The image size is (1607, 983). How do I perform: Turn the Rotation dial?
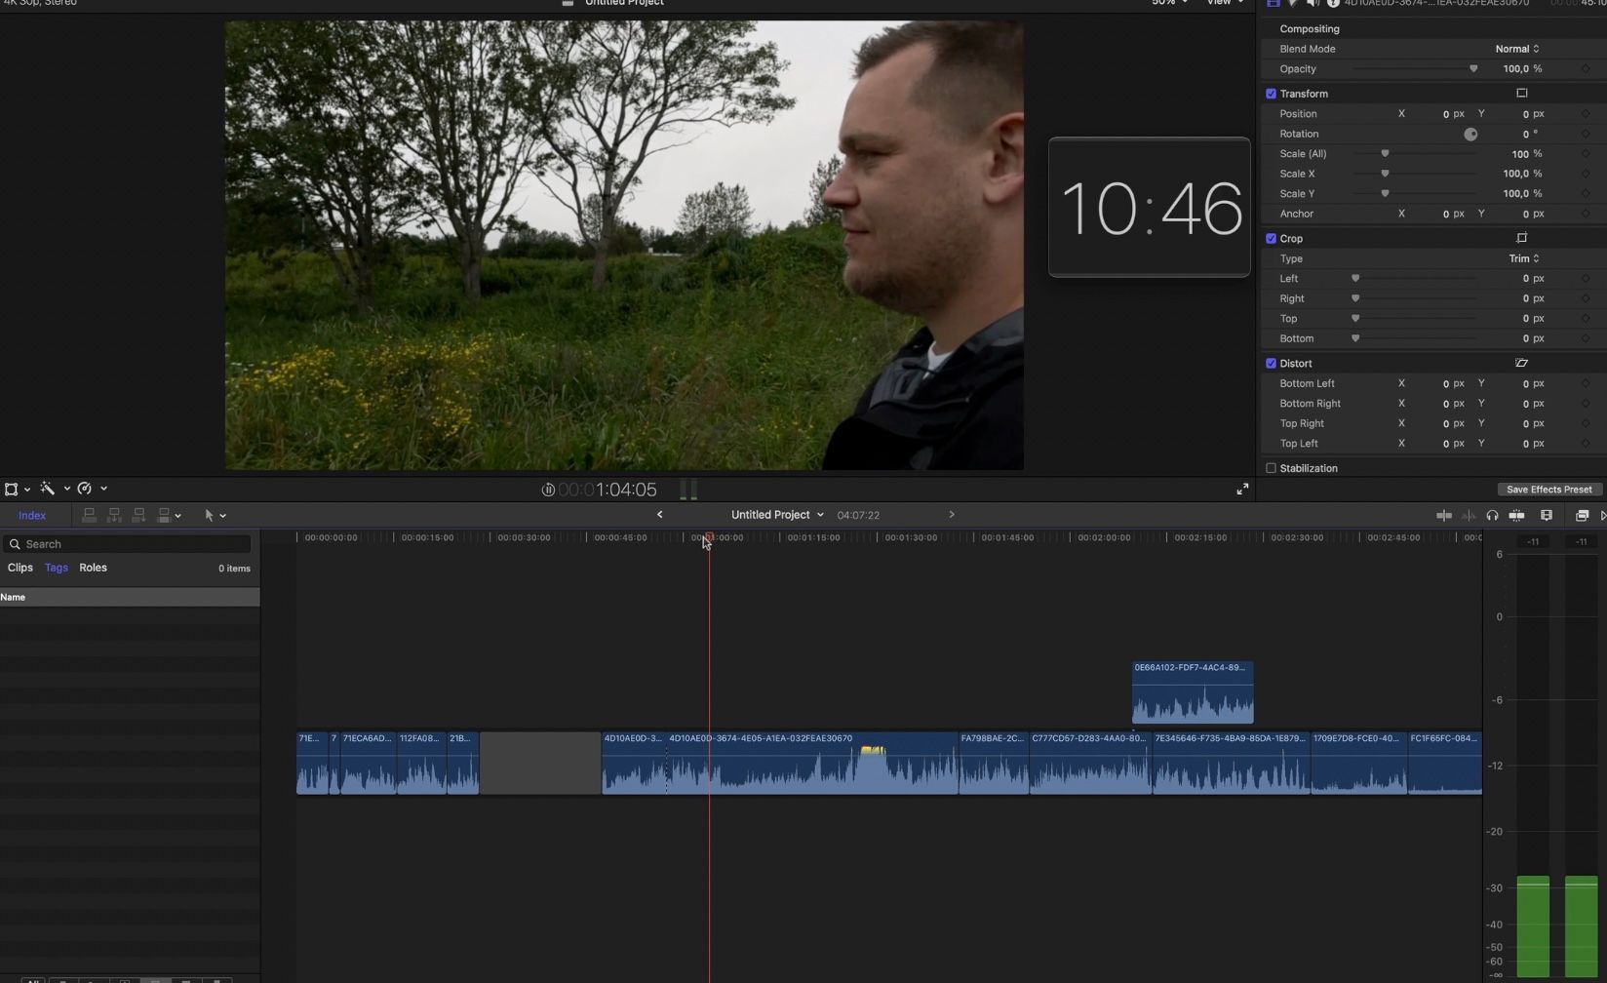coord(1470,134)
